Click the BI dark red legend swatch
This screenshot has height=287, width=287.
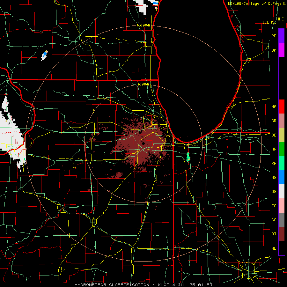click(282, 234)
